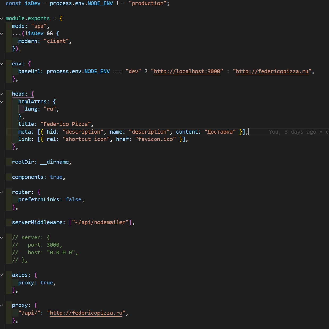
Task: Click the title property key
Action: (26, 124)
